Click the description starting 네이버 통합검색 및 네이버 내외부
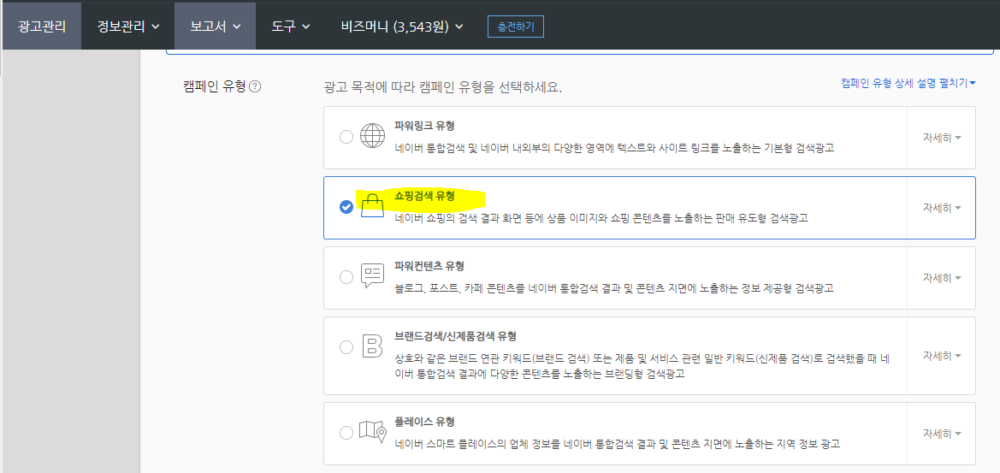The image size is (1000, 473). click(615, 148)
